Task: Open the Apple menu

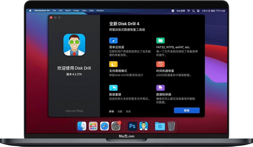Action: click(30, 11)
